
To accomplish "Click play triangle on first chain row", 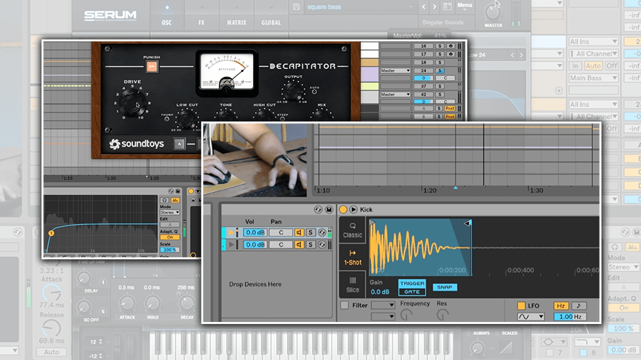I will coord(232,232).
